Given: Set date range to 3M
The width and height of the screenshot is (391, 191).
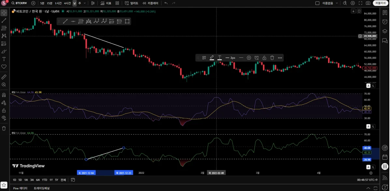Looking at the screenshot, I should [x=32, y=180].
